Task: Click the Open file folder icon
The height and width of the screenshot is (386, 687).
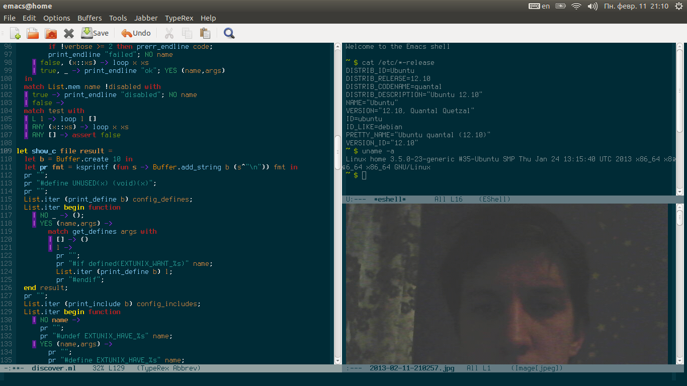Action: 33,33
